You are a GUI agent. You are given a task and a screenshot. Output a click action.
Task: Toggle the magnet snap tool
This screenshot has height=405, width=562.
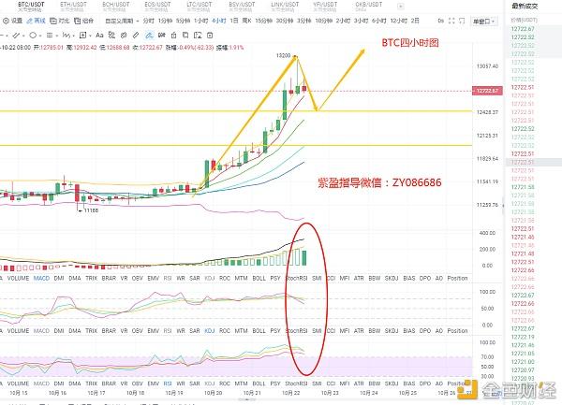[162, 35]
